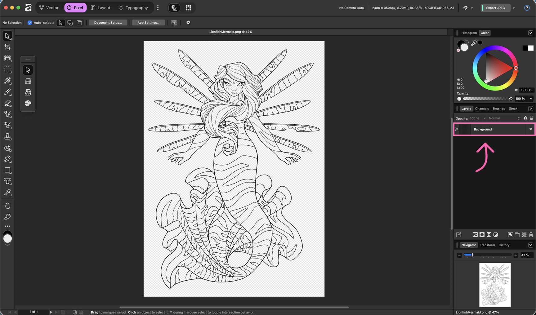Open layer settings cog icon
The height and width of the screenshot is (315, 536).
point(525,118)
